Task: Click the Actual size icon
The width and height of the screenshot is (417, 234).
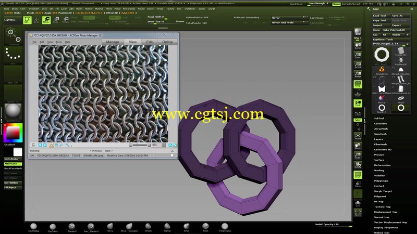Action: [x=358, y=65]
